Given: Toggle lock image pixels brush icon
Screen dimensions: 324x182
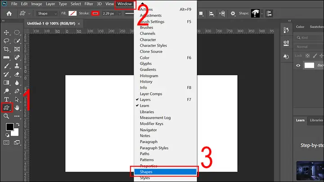Looking at the screenshot, I should coord(315,56).
